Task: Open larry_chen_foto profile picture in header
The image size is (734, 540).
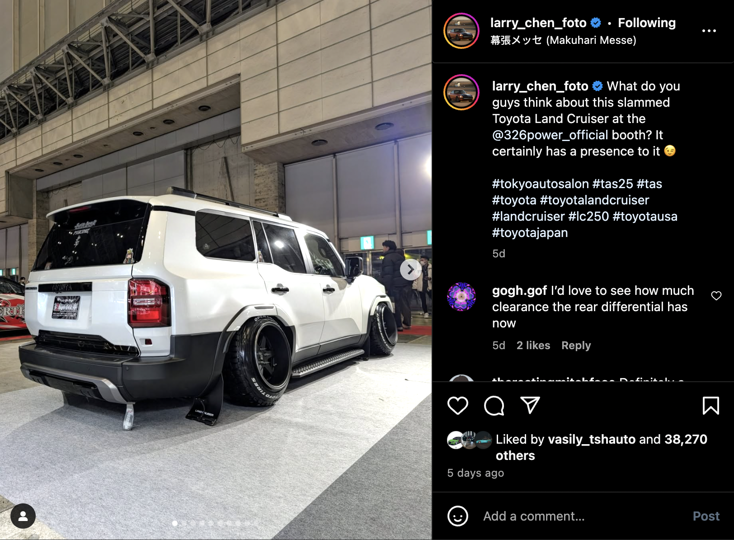Action: coord(461,31)
